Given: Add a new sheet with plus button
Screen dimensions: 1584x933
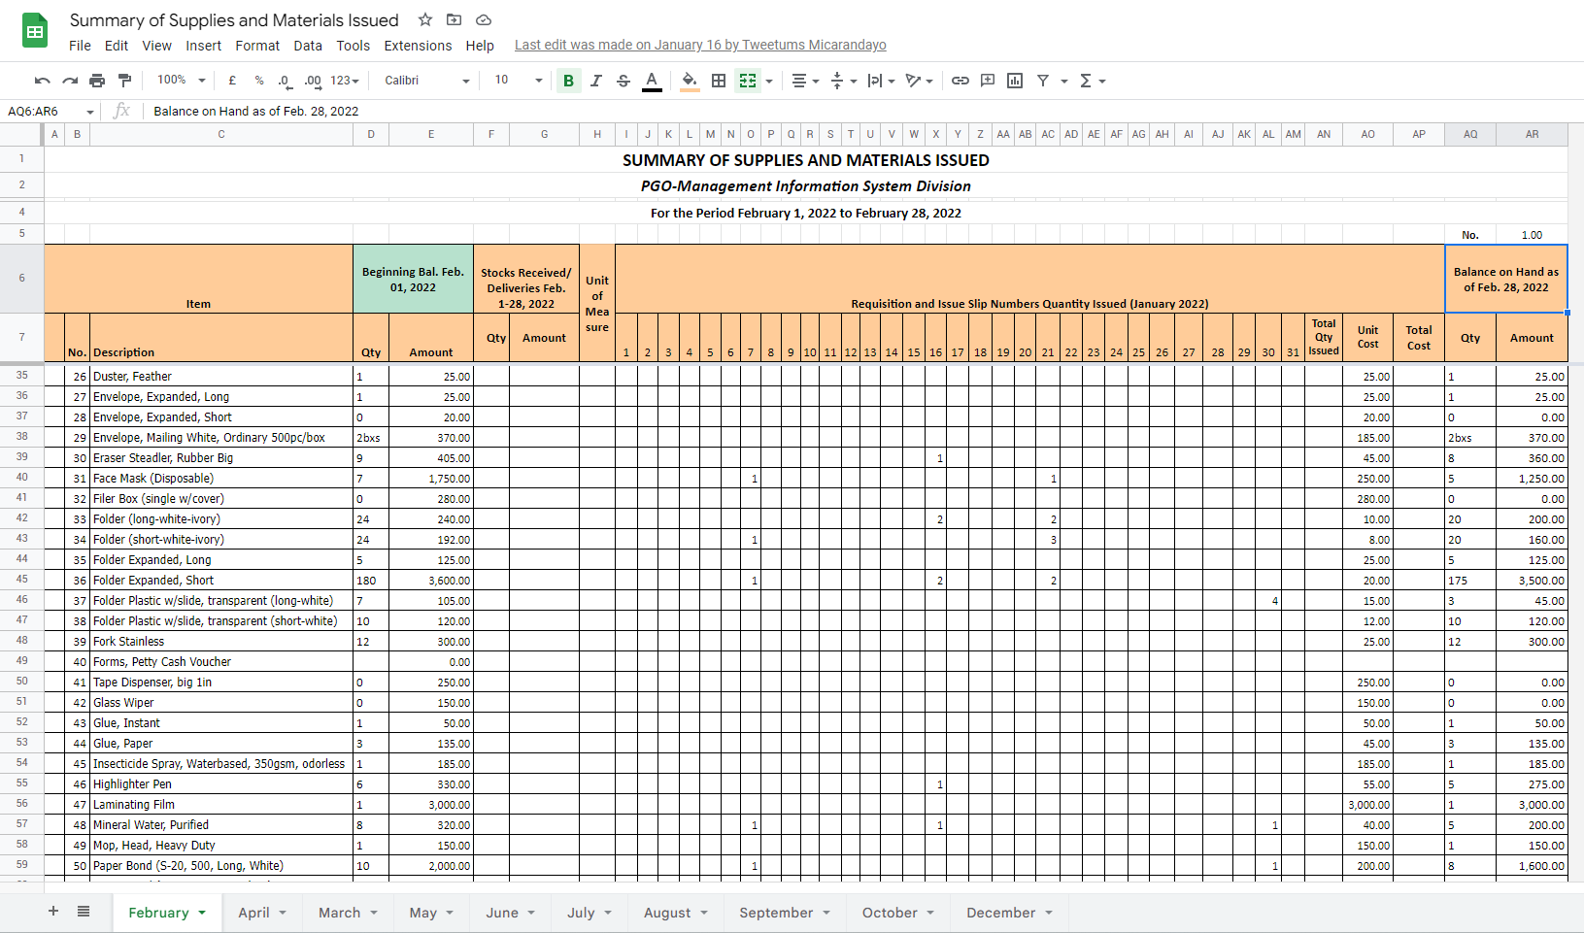Looking at the screenshot, I should click(53, 911).
